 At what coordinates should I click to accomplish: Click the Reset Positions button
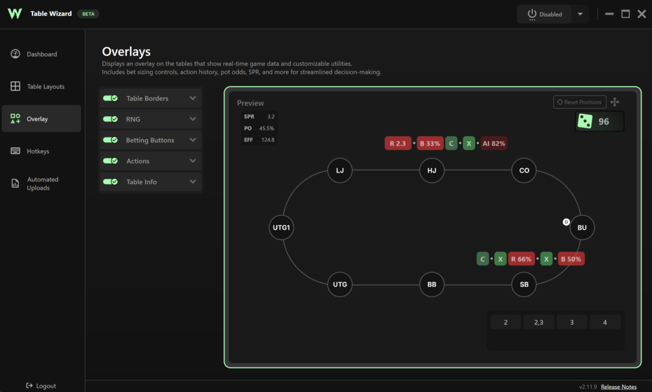click(x=579, y=102)
